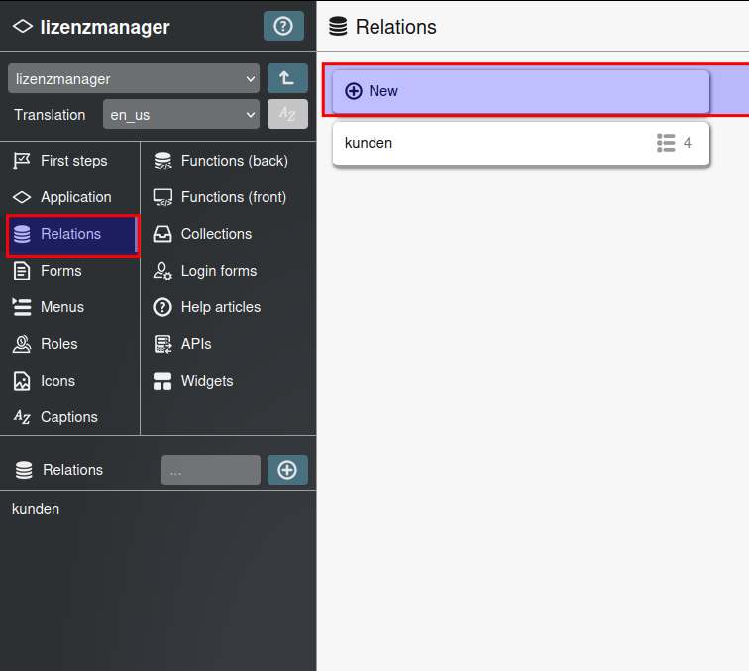Open the Widgets section
This screenshot has width=749, height=671.
point(207,381)
